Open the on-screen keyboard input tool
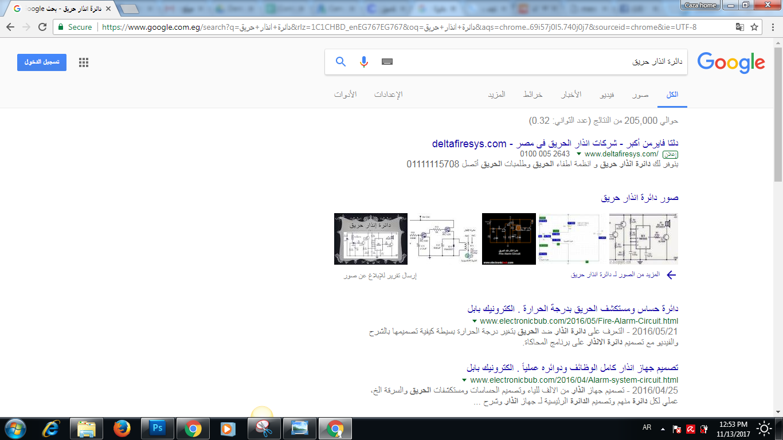The width and height of the screenshot is (783, 440). coord(387,62)
